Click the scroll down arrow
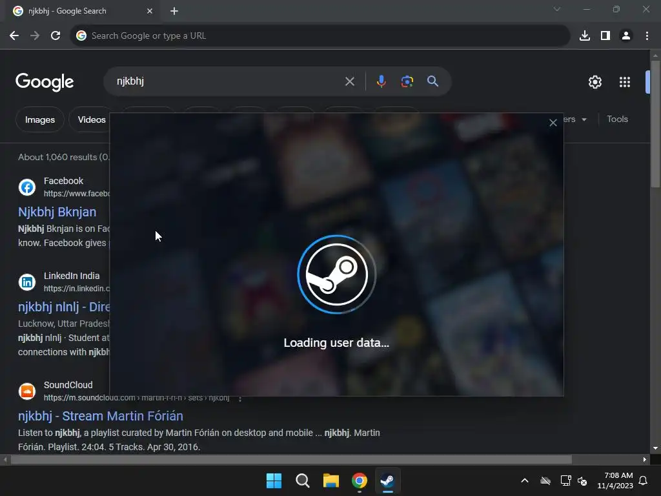The width and height of the screenshot is (661, 496). coord(655,448)
